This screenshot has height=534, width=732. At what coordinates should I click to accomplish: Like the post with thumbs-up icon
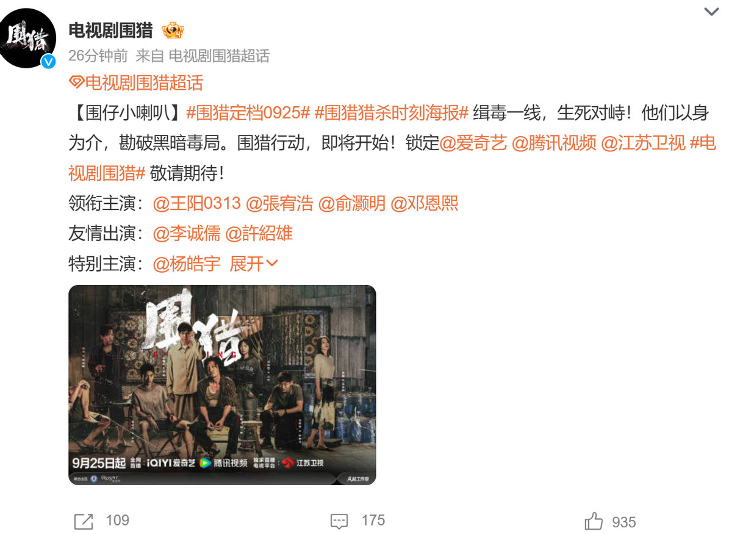(x=594, y=521)
